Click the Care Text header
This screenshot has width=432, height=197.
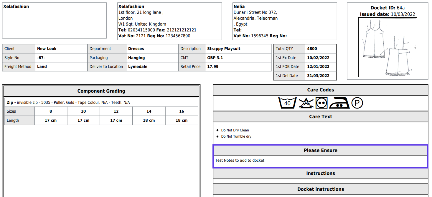click(x=320, y=117)
